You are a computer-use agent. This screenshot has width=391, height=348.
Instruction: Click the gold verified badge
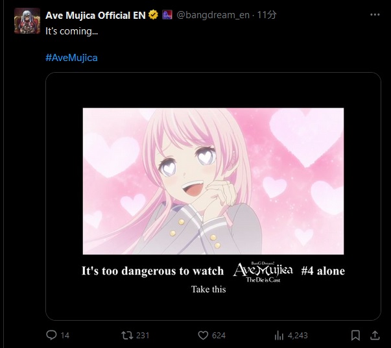[153, 15]
